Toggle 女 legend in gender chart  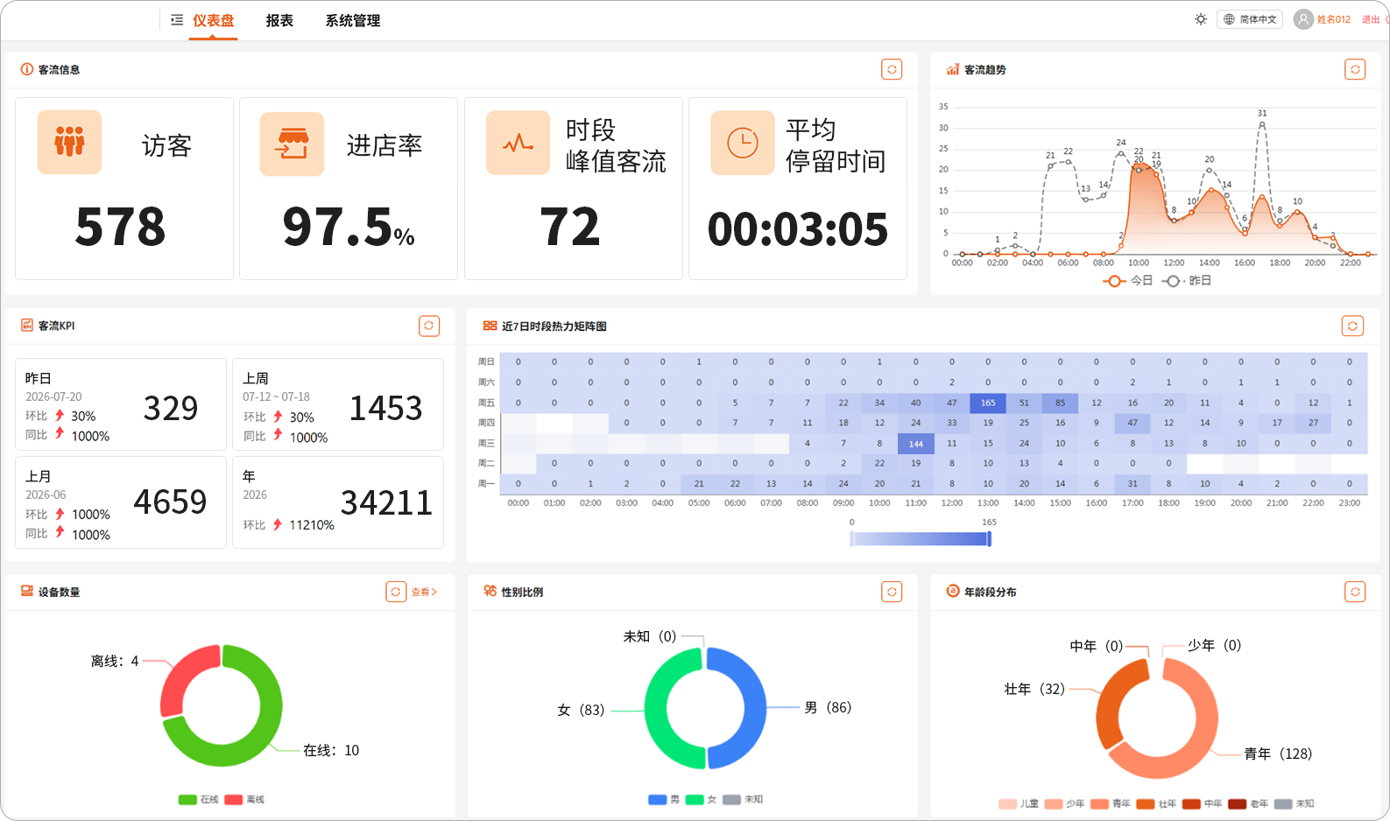click(x=702, y=799)
